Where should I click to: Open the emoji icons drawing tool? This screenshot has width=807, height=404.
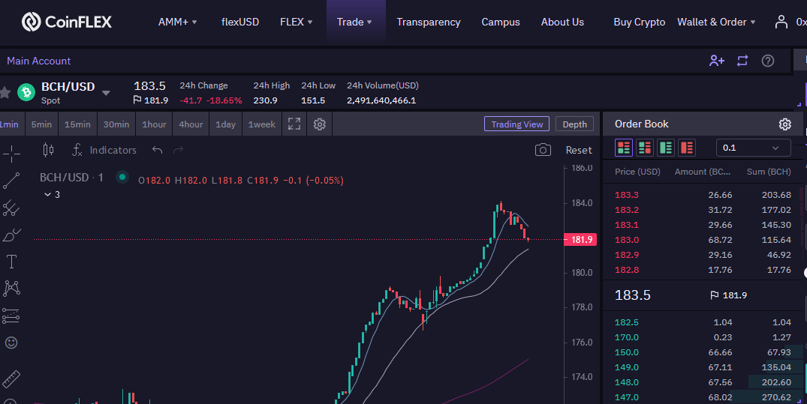11,343
